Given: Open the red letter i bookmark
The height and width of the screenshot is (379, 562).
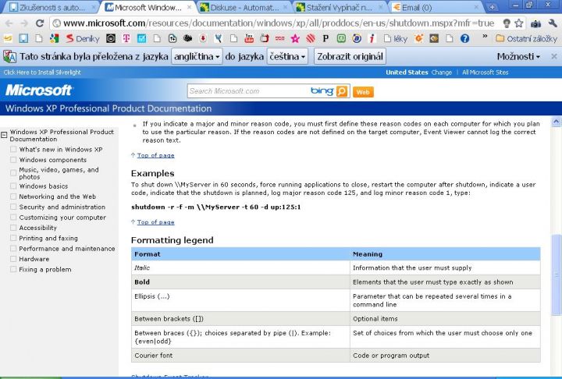Looking at the screenshot, I should coord(372,38).
